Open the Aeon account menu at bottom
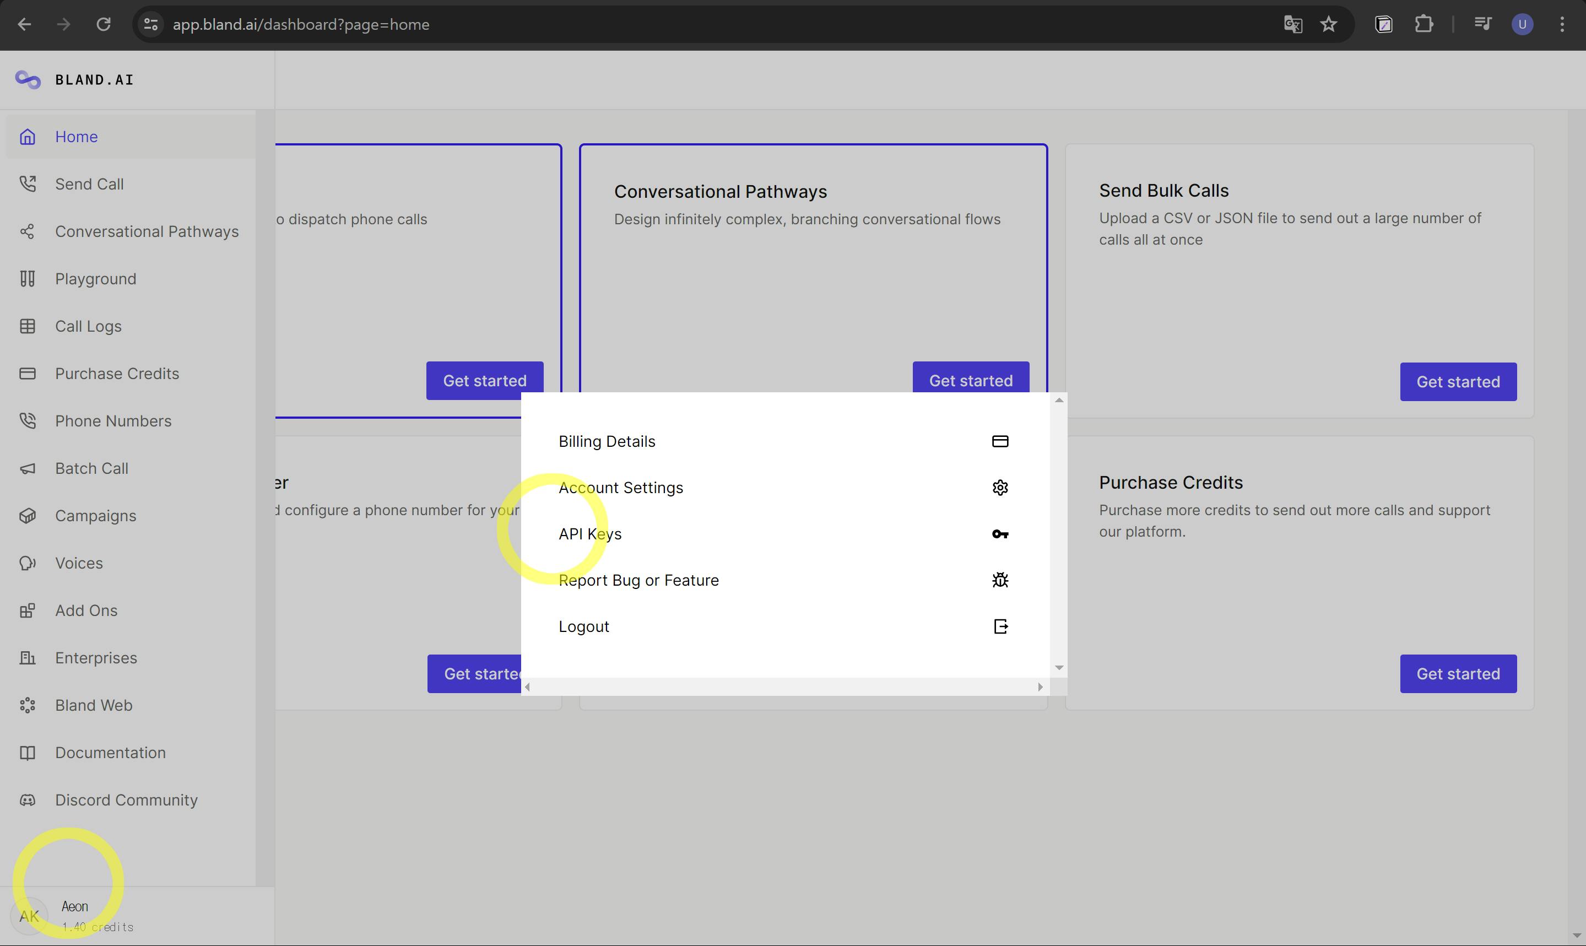 (x=73, y=915)
